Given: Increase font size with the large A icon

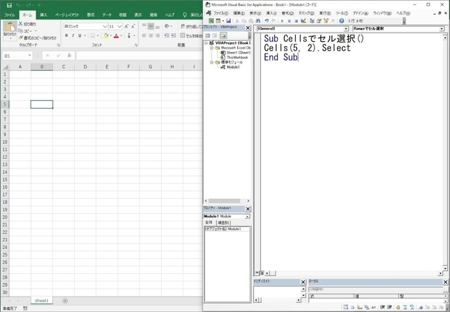Looking at the screenshot, I should pos(127,26).
